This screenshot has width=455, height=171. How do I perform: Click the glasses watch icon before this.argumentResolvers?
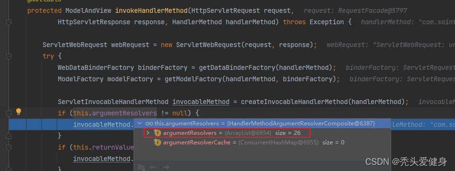pos(149,123)
